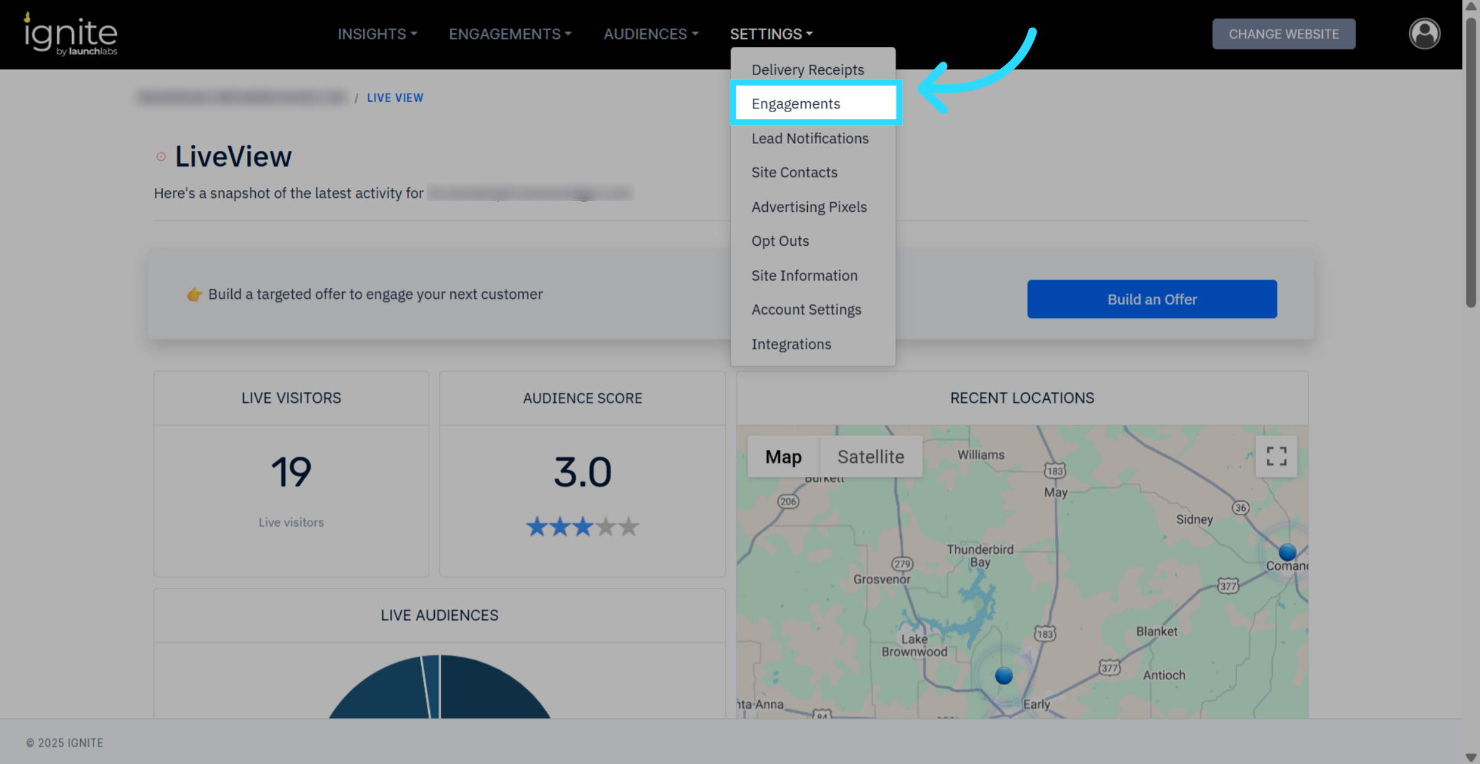
Task: Choose Integrations in the Settings menu
Action: tap(791, 344)
